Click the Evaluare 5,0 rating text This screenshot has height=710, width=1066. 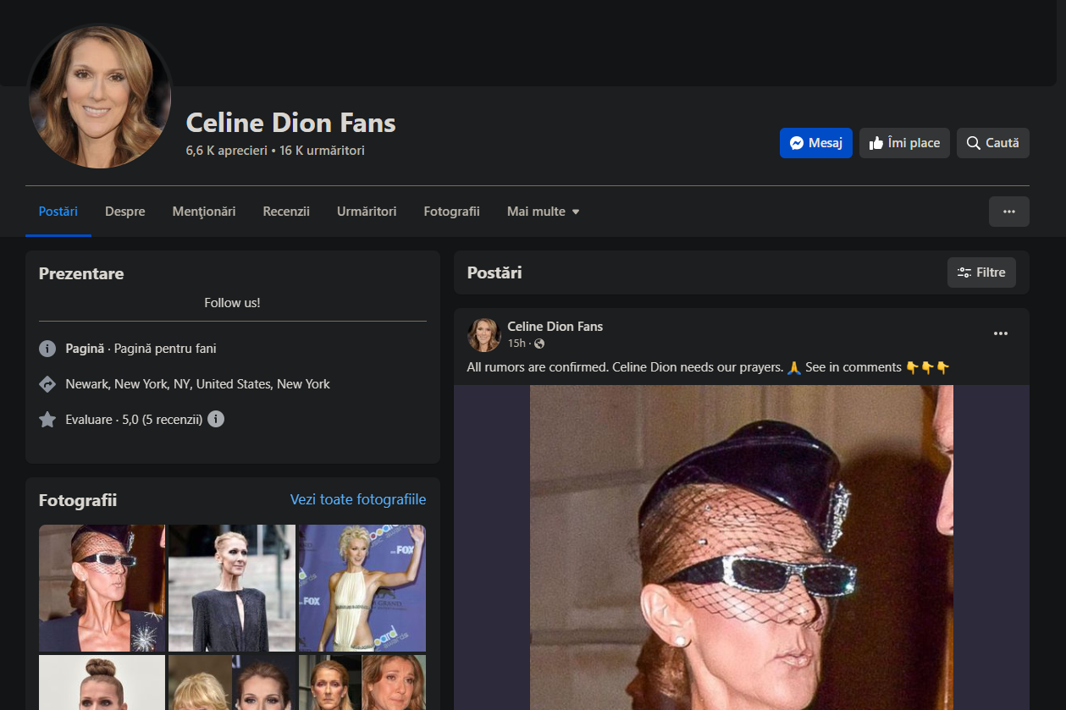134,420
